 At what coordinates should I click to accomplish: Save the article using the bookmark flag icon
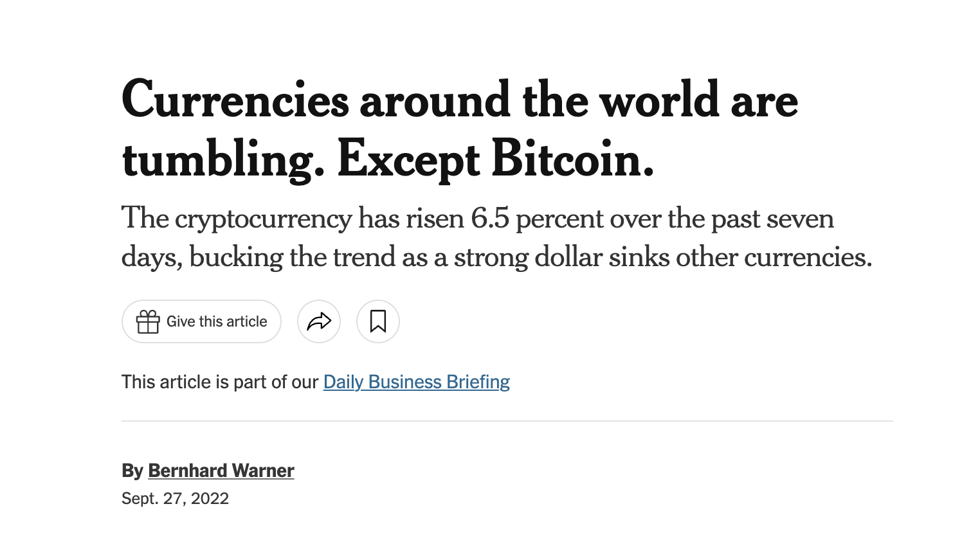coord(378,321)
